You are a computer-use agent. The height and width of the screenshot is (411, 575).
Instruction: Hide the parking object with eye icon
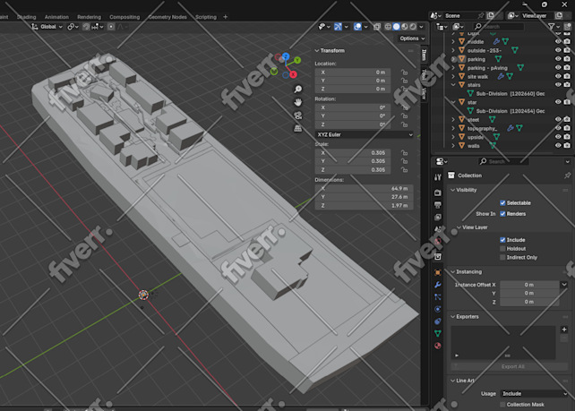(558, 59)
